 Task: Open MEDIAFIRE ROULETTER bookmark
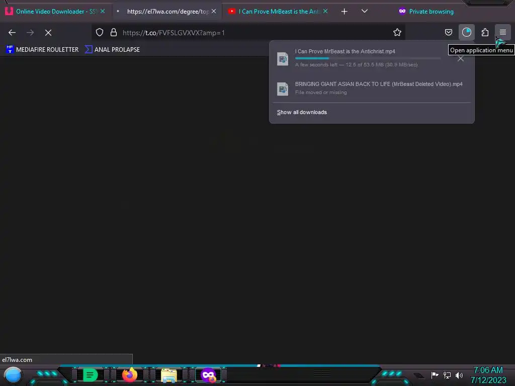click(42, 50)
